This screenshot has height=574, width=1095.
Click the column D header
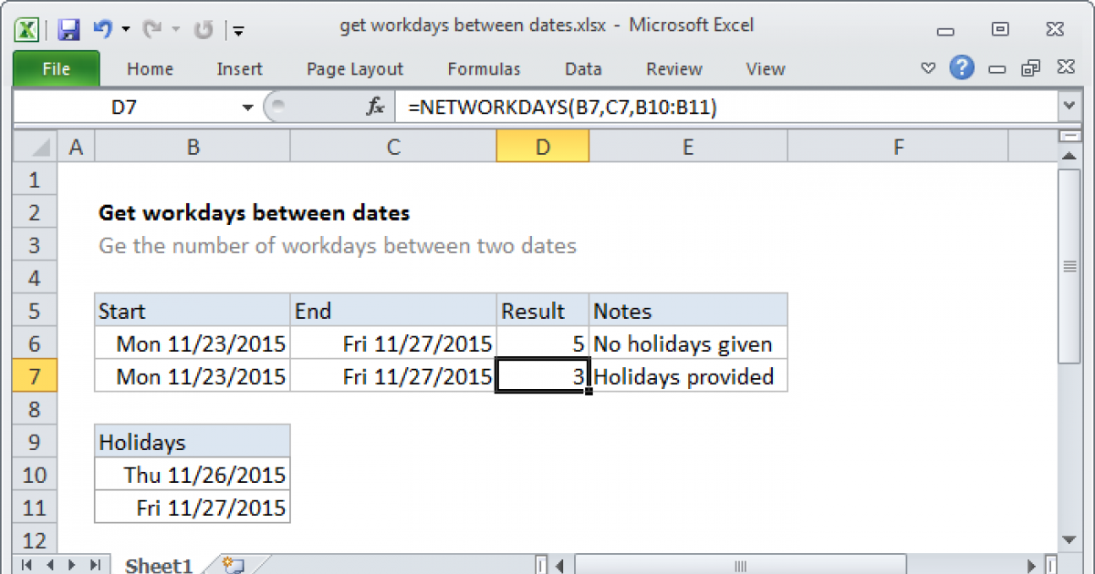(x=542, y=147)
